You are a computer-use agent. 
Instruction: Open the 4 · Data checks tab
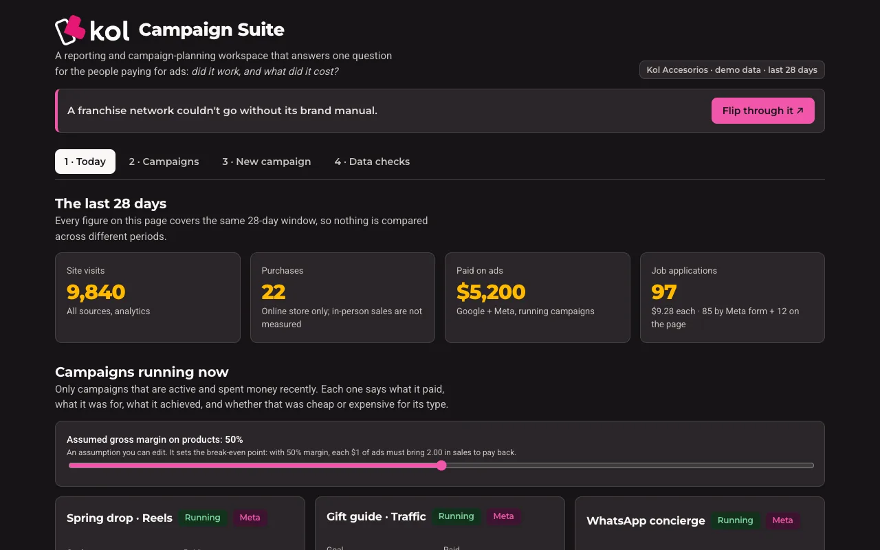(x=372, y=162)
